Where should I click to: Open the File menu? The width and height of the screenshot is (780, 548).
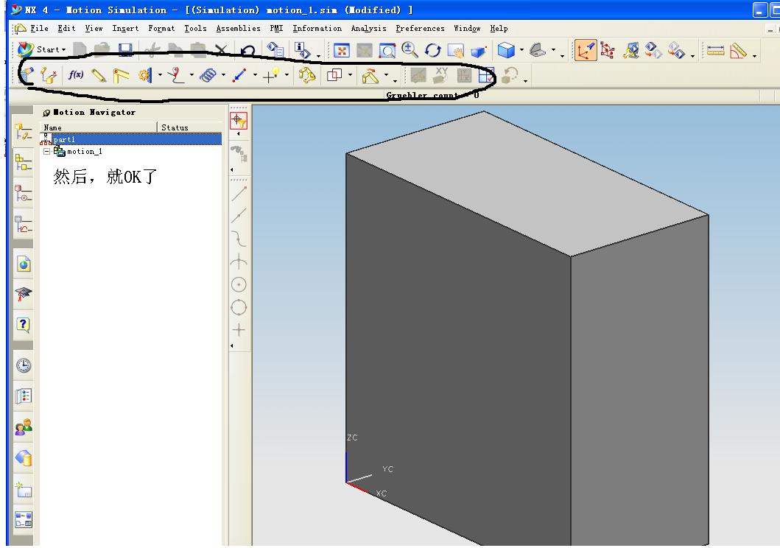point(39,28)
